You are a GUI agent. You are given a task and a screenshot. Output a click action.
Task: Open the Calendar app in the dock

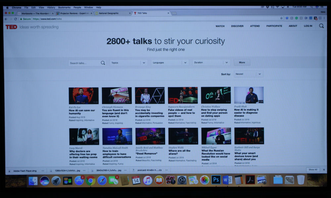pyautogui.click(x=136, y=180)
